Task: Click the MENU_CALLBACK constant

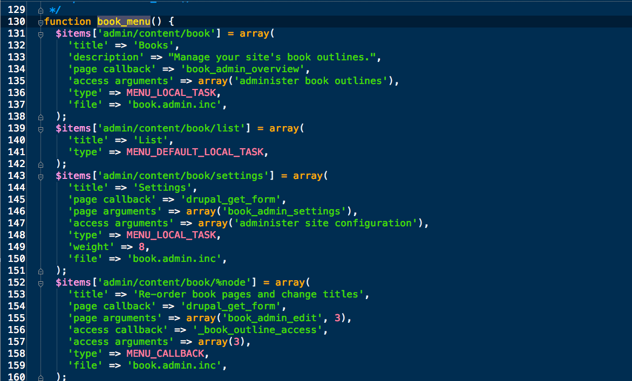Action: [165, 354]
